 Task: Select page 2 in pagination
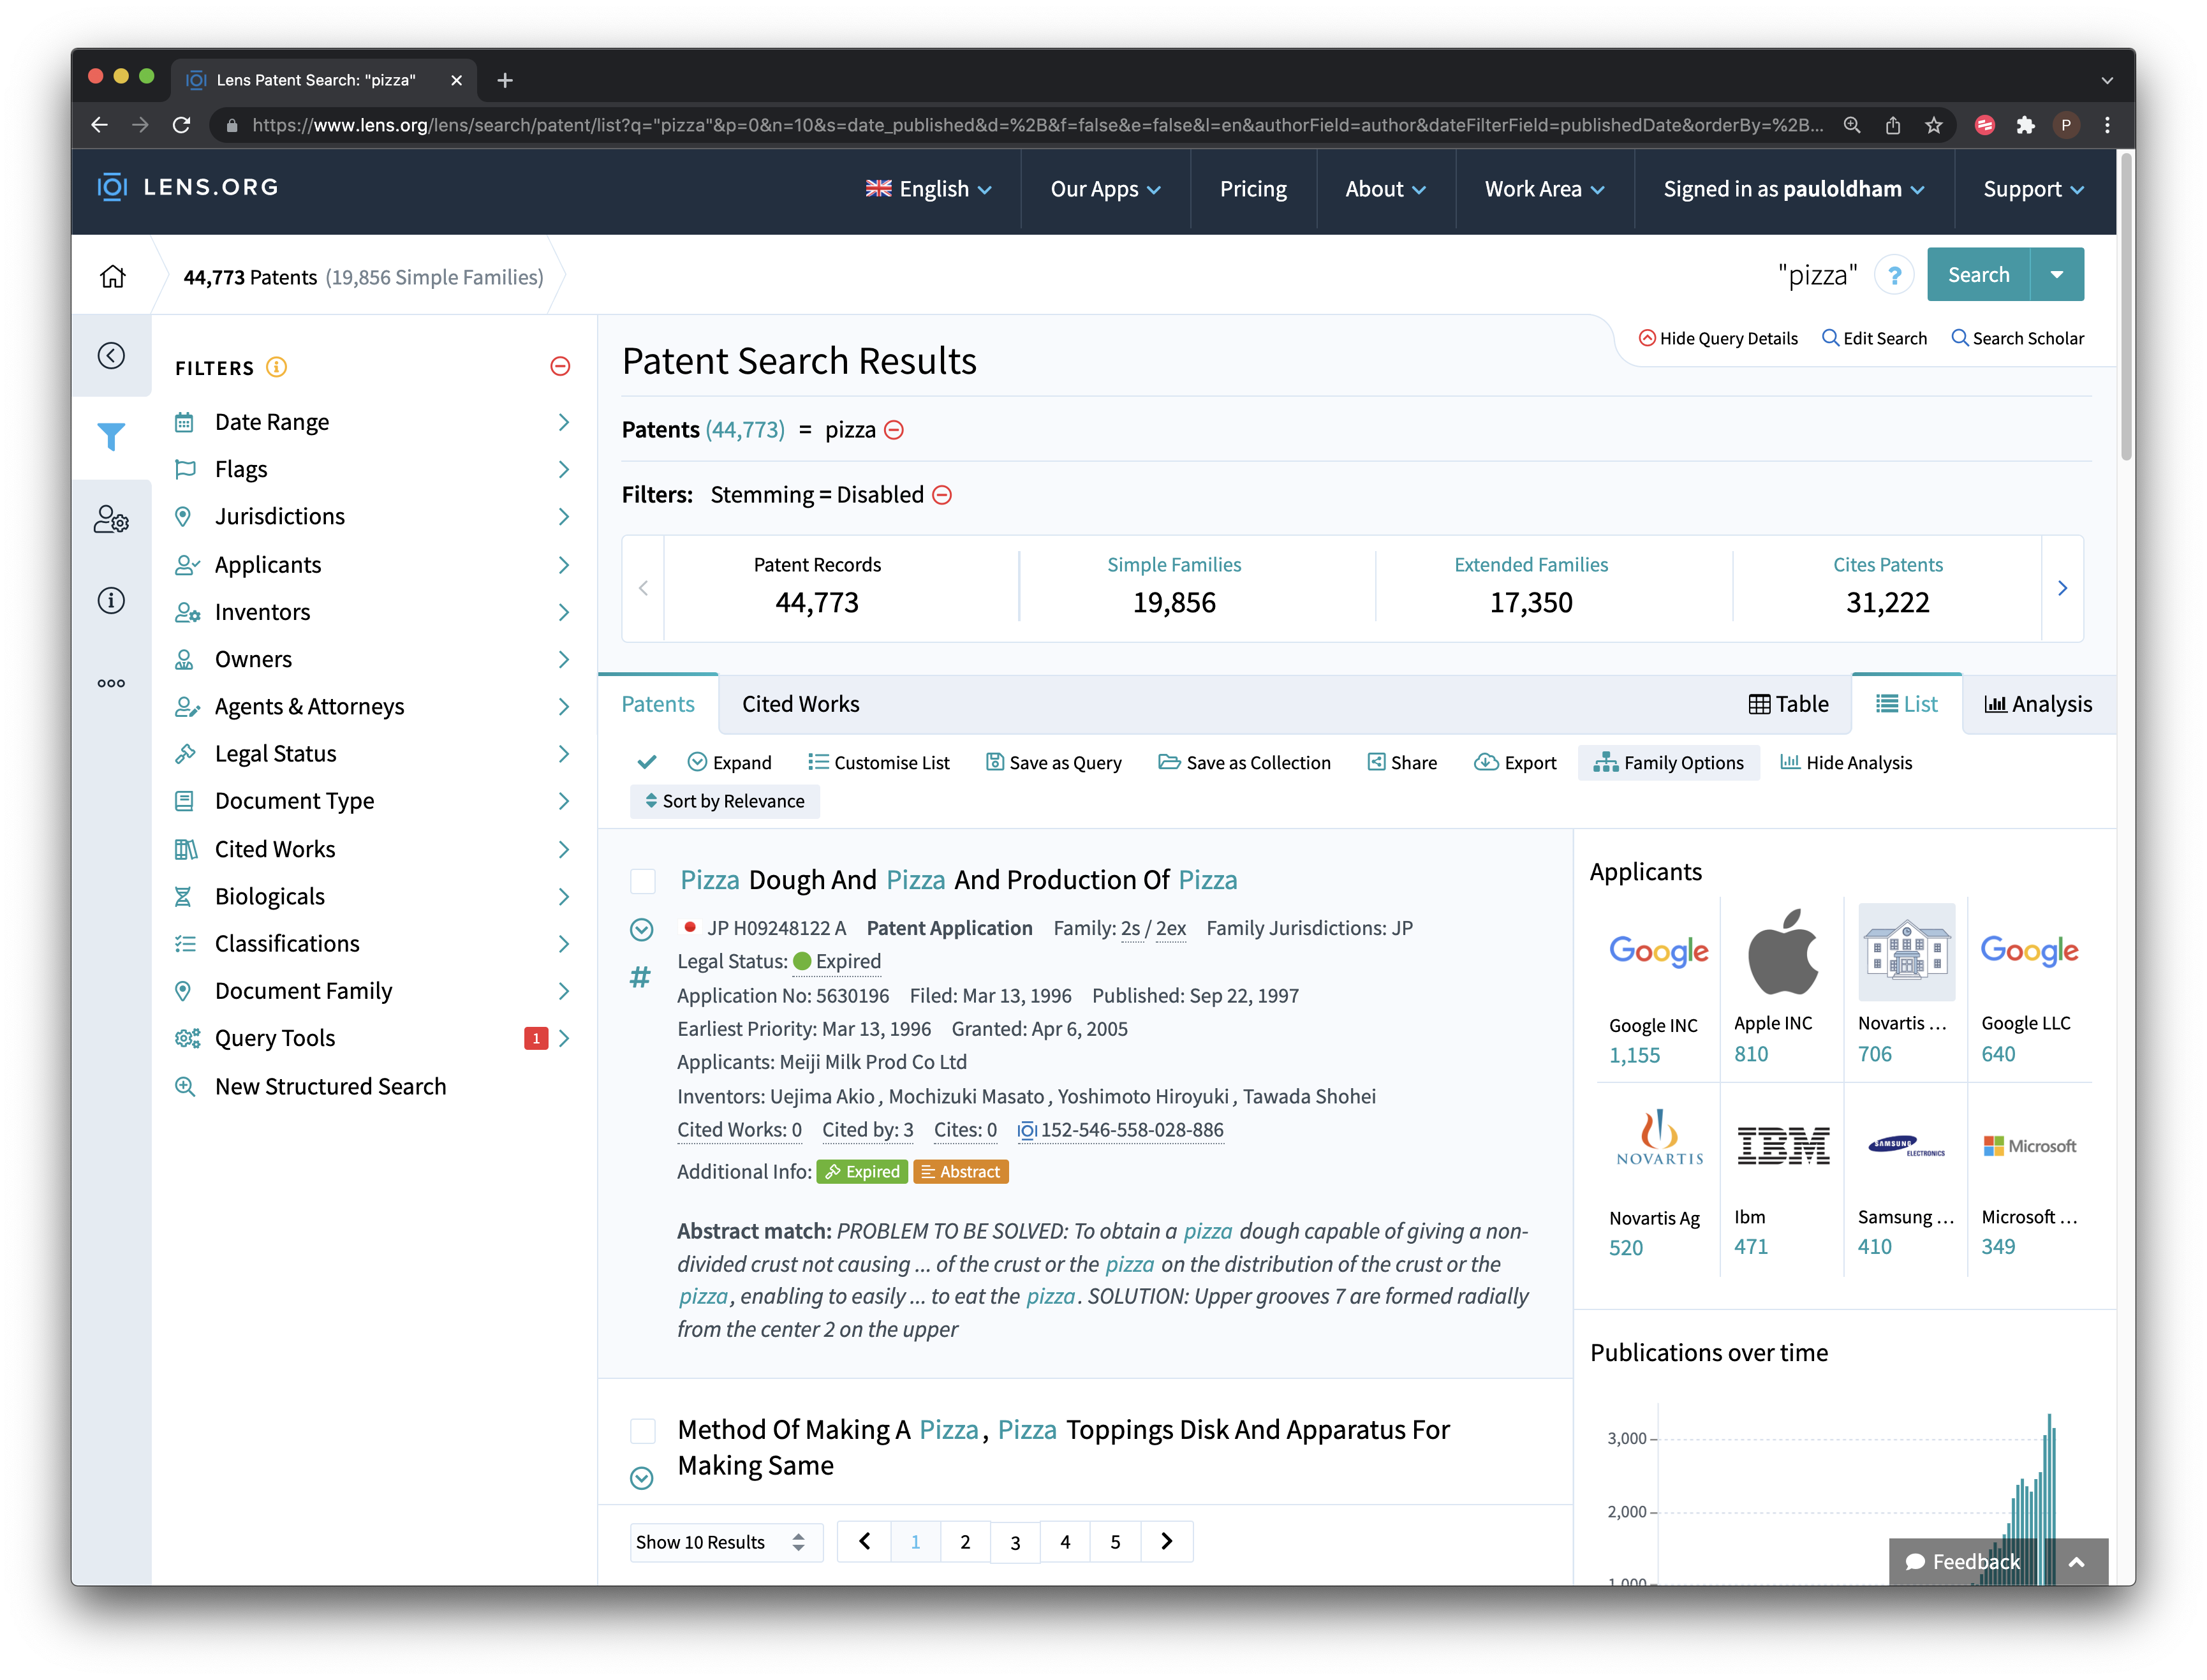point(965,1540)
